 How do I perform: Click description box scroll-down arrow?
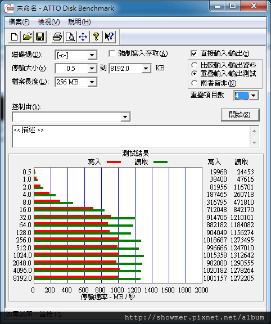(x=255, y=142)
